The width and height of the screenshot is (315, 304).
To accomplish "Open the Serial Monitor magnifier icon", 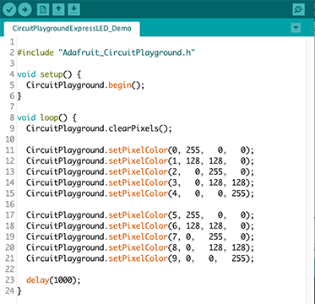I will click(298, 9).
